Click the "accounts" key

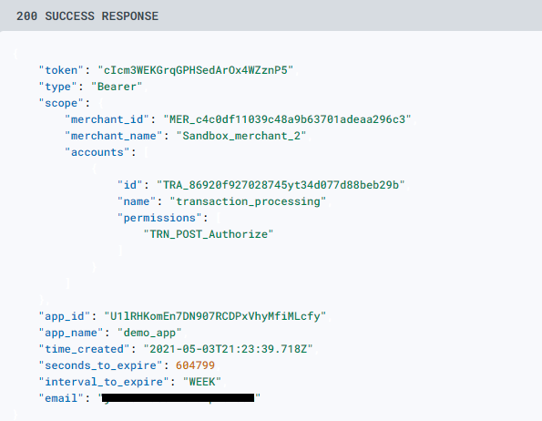coord(97,152)
